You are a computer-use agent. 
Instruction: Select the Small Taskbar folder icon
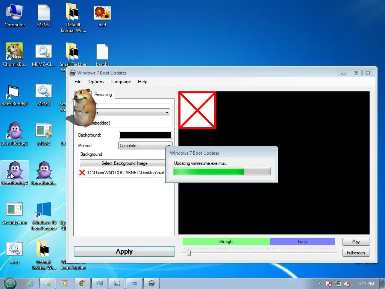tap(73, 55)
